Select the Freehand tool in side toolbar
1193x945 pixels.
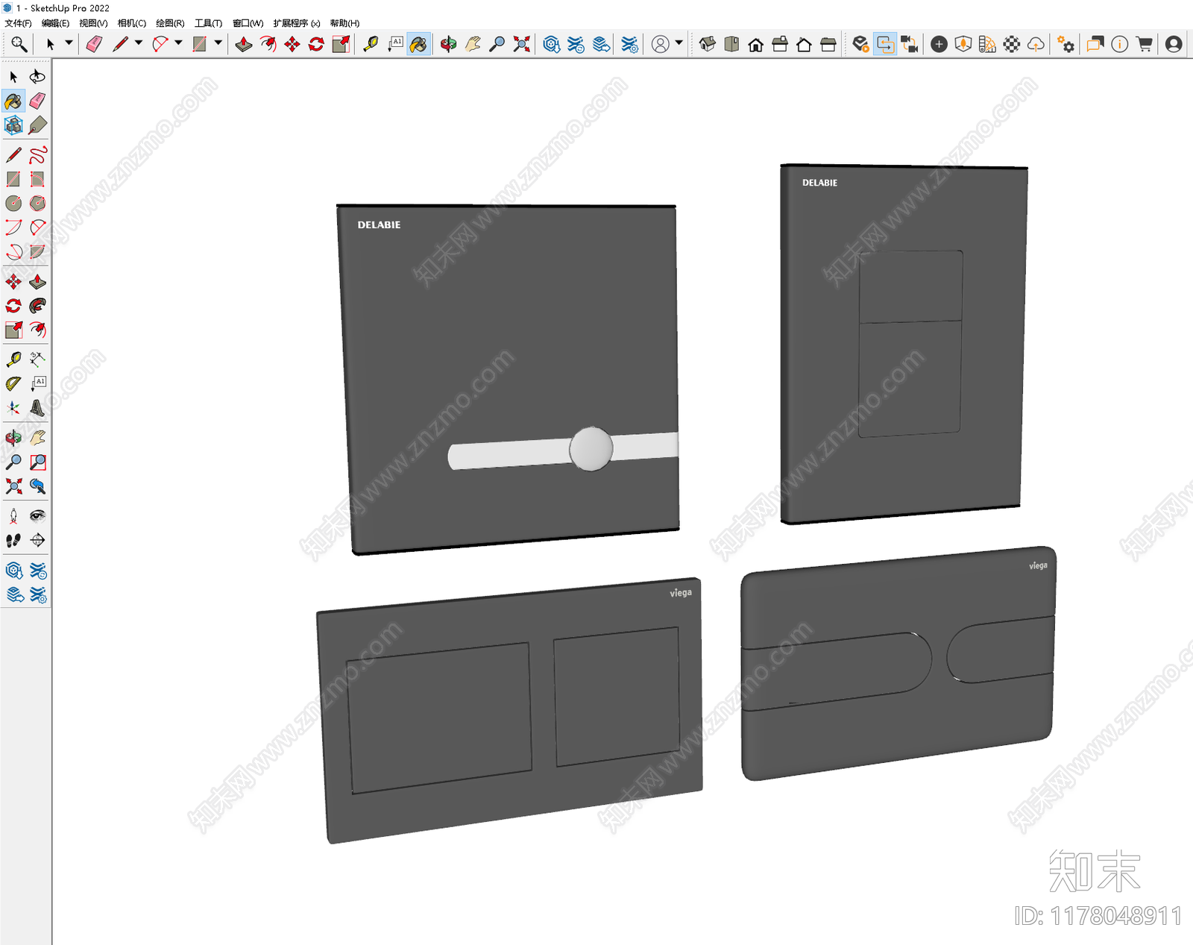(37, 155)
